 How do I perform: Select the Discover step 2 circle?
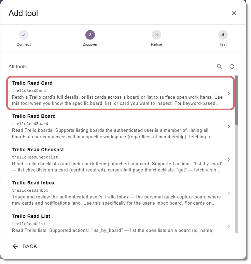90,35
